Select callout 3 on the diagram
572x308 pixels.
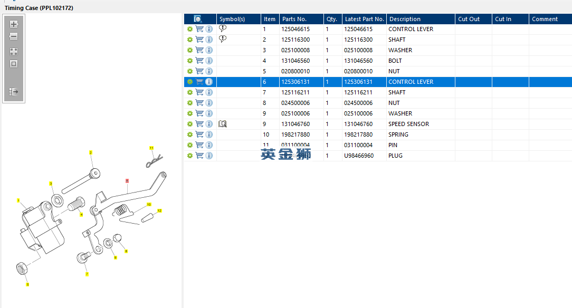pos(51,184)
